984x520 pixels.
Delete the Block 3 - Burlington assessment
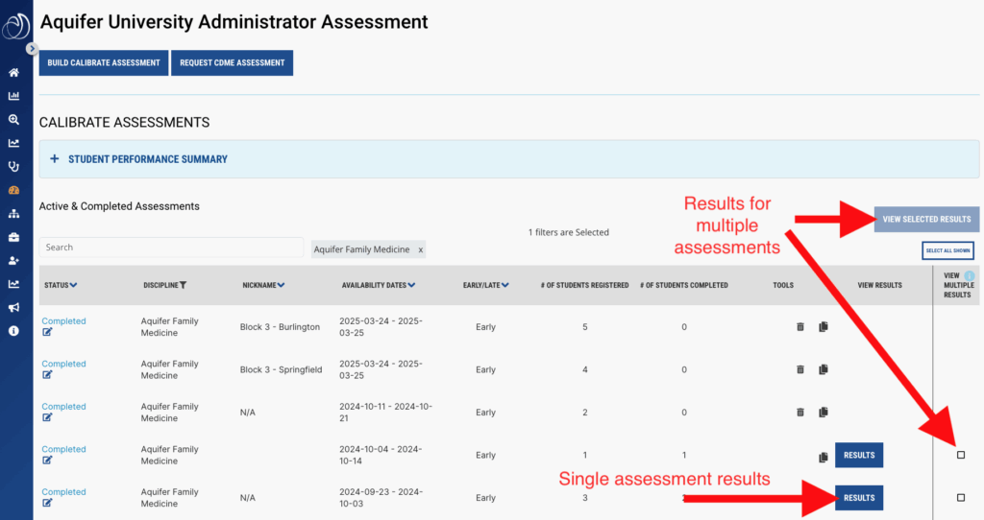(x=800, y=326)
